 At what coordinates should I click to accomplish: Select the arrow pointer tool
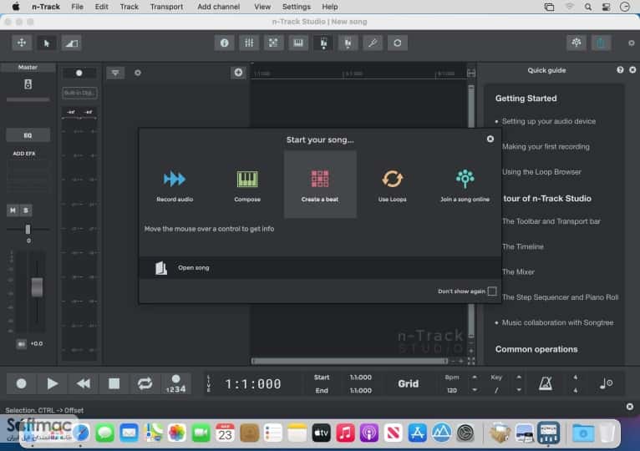[47, 43]
